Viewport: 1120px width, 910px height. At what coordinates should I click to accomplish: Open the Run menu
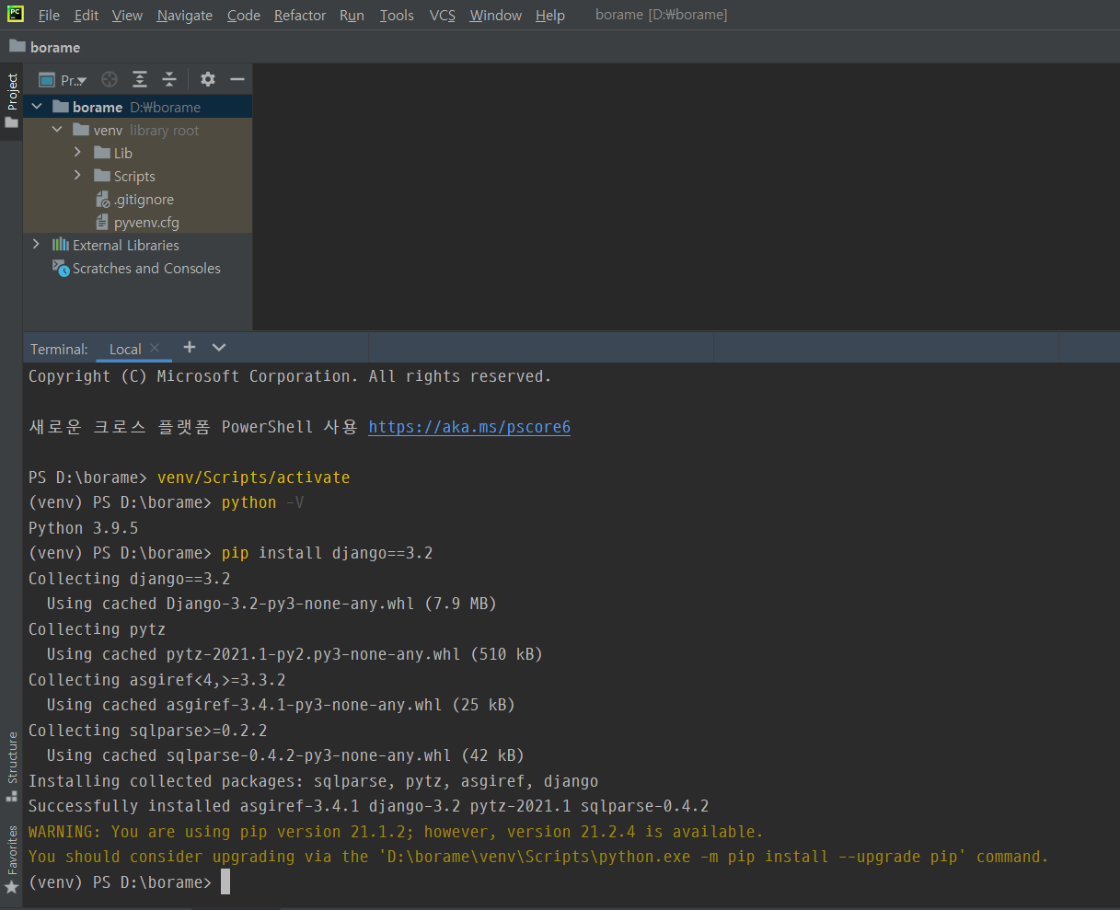click(352, 16)
